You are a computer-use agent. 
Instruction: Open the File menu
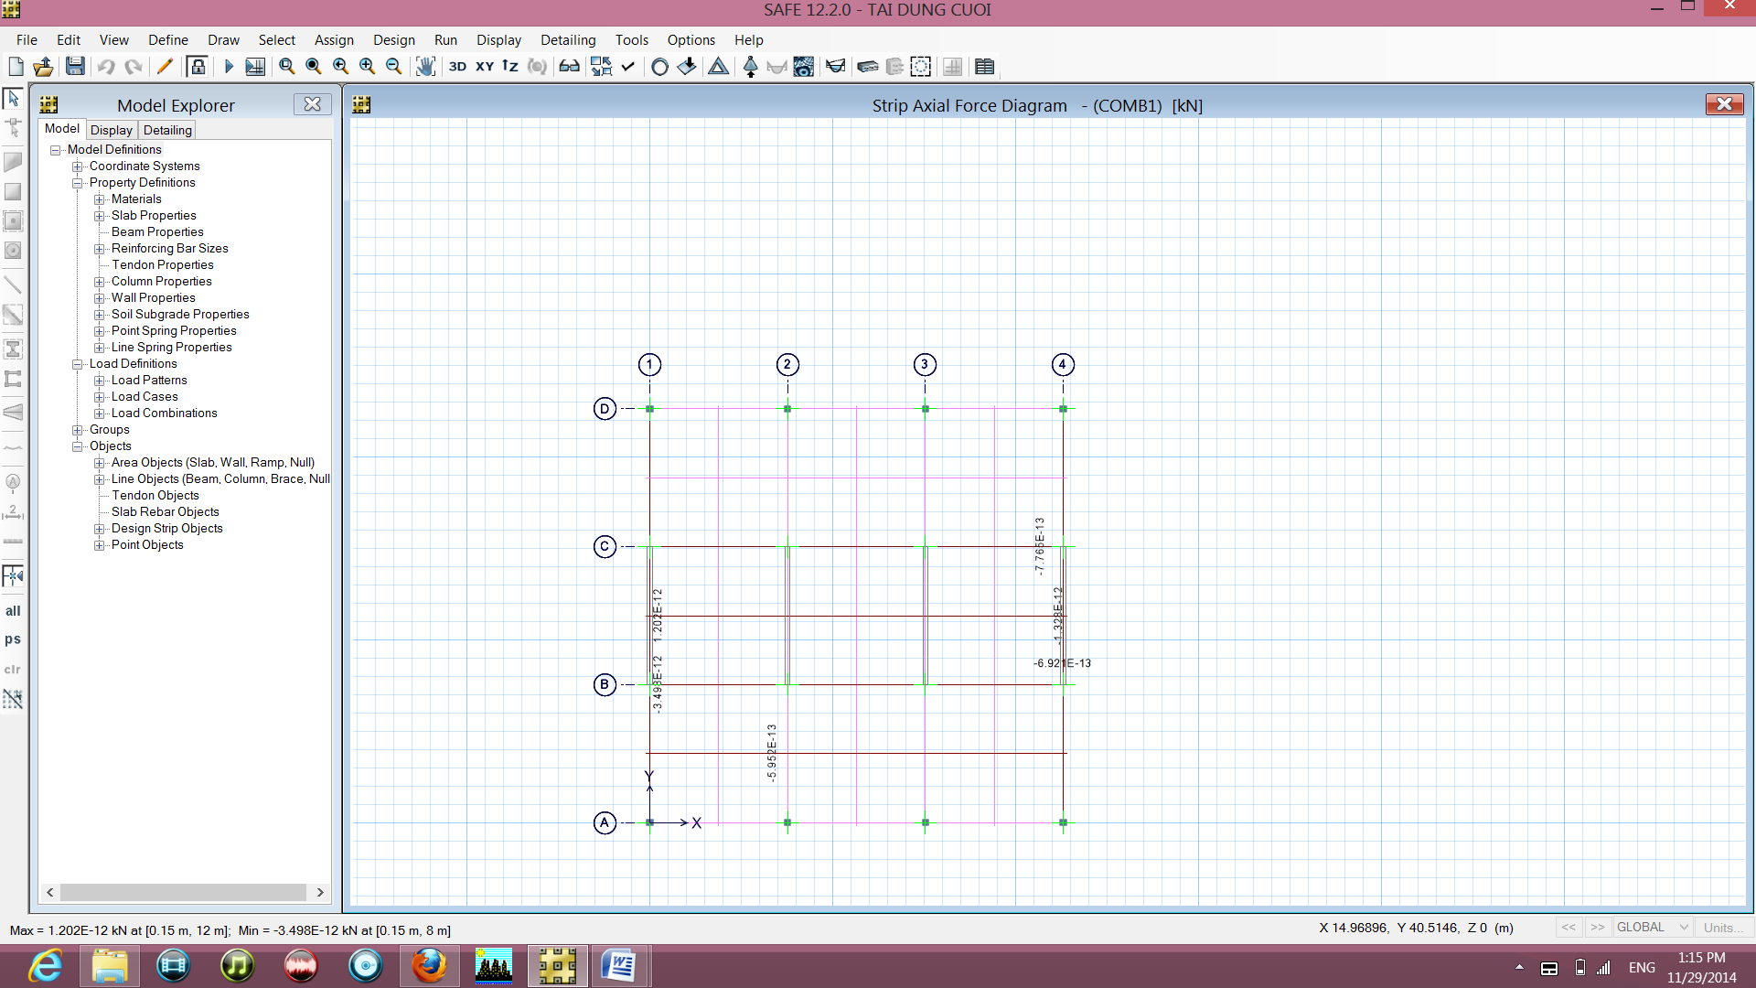pyautogui.click(x=27, y=40)
